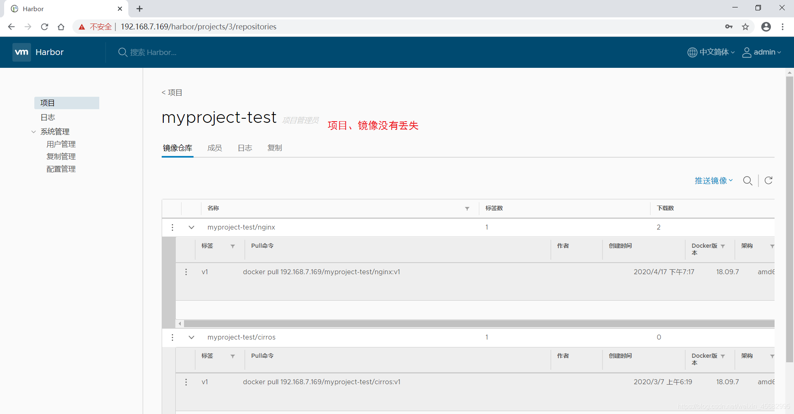The height and width of the screenshot is (414, 794).
Task: Click the search magnifier icon in header
Action: (x=122, y=52)
